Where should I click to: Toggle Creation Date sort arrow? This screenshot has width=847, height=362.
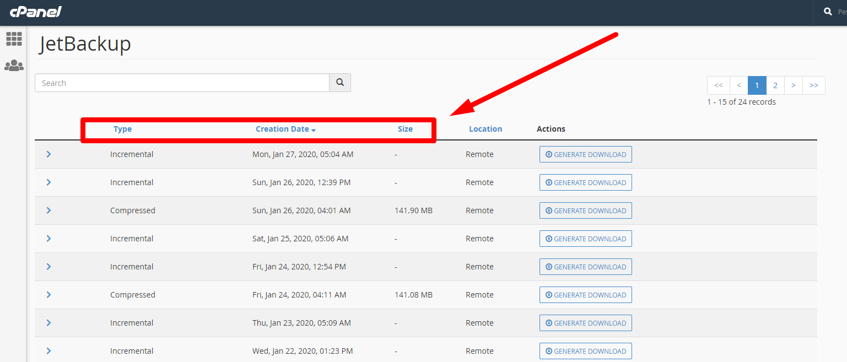point(314,130)
